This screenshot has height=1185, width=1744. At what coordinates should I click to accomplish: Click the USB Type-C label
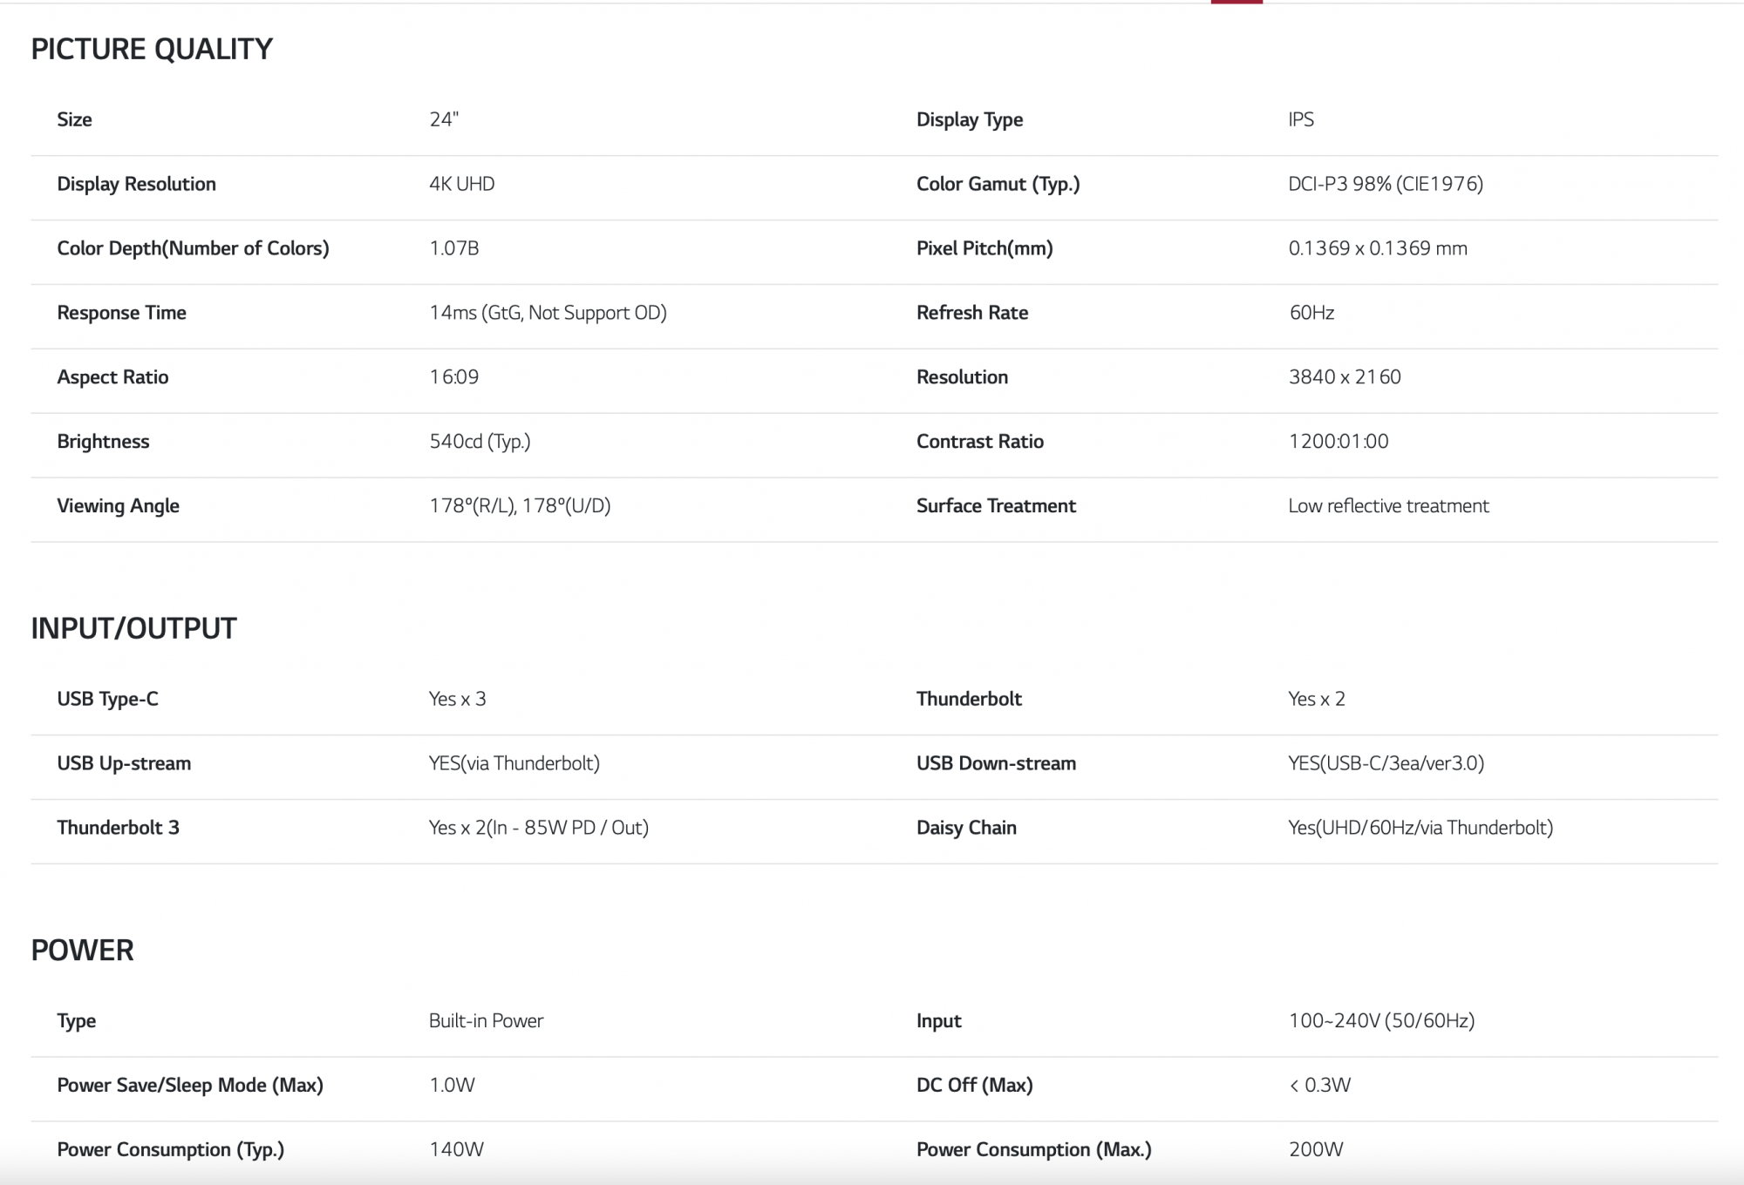[107, 699]
